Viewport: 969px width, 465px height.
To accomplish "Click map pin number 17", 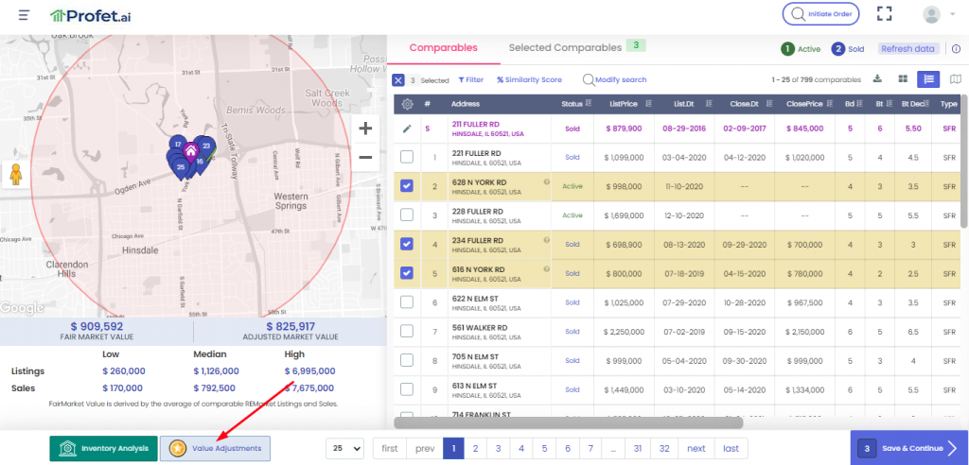I will 177,145.
